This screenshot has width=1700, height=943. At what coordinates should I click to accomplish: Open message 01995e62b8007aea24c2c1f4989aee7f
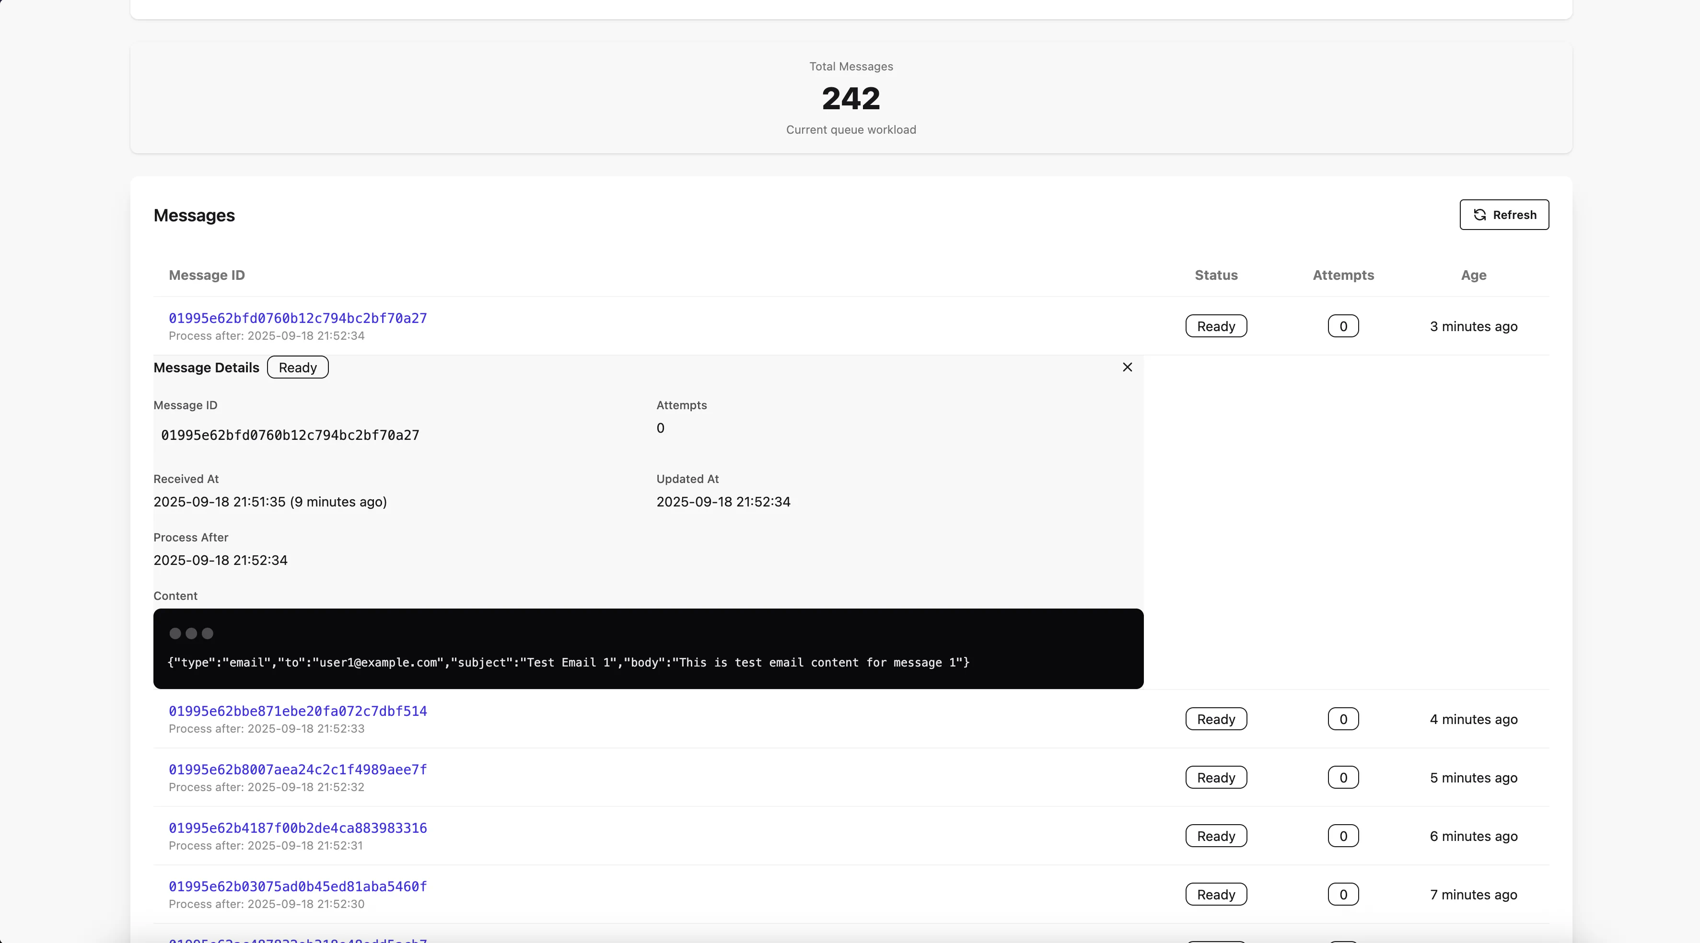pyautogui.click(x=298, y=770)
